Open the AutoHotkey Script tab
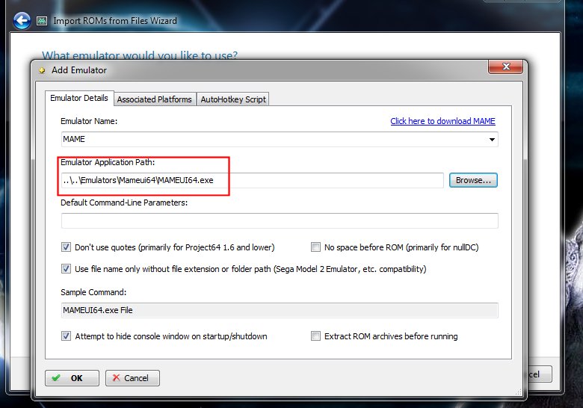This screenshot has width=583, height=408. [x=233, y=99]
